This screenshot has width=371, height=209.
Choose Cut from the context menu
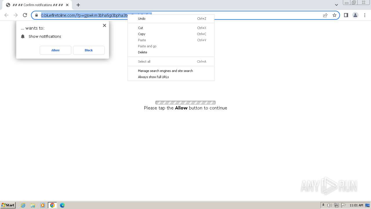pyautogui.click(x=171, y=28)
